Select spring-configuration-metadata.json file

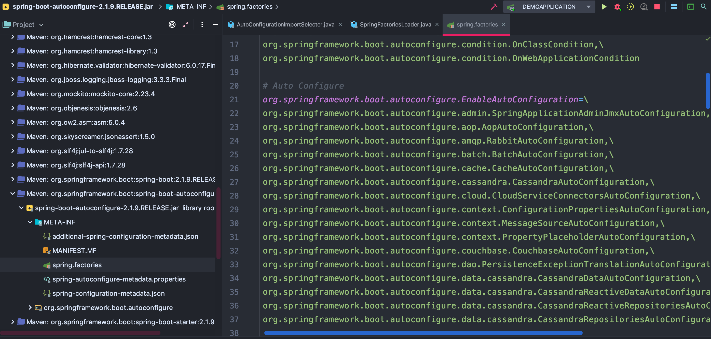click(x=108, y=293)
